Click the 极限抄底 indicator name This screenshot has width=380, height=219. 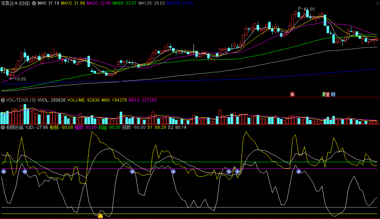pos(15,127)
